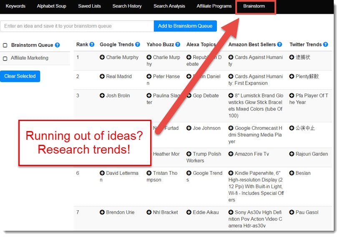The height and width of the screenshot is (237, 340).
Task: Add Gop Debate using its plus icon
Action: point(189,95)
